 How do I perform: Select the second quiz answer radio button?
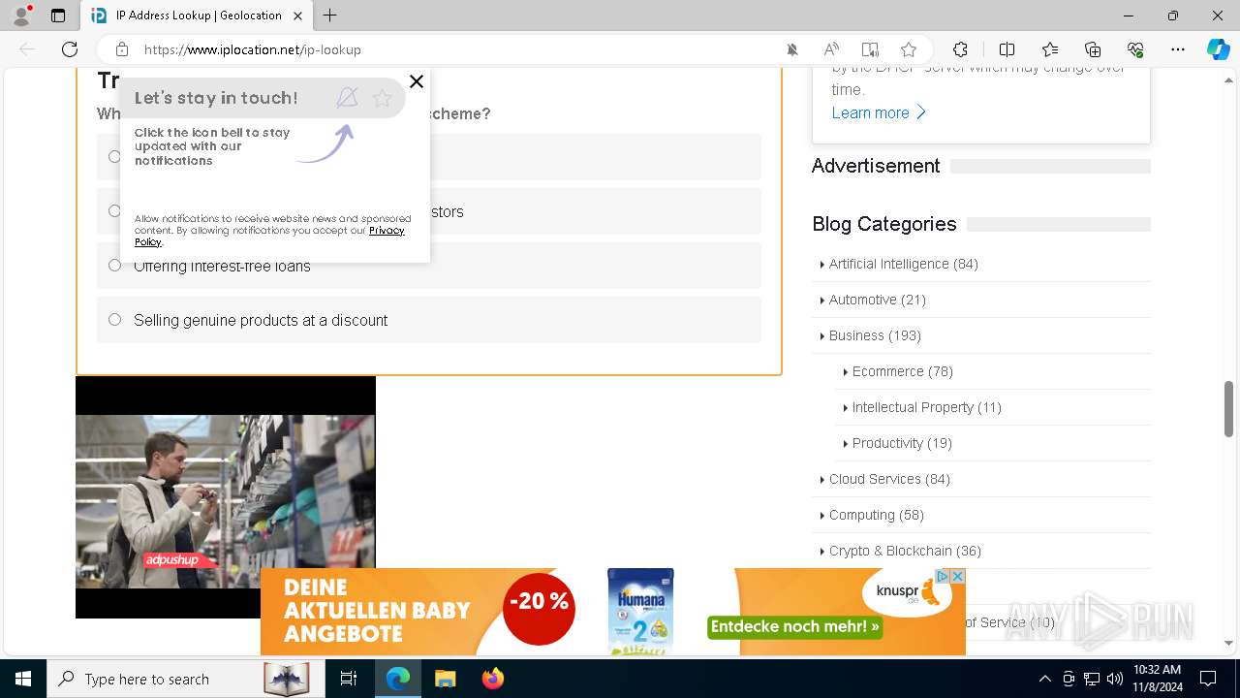click(x=114, y=211)
